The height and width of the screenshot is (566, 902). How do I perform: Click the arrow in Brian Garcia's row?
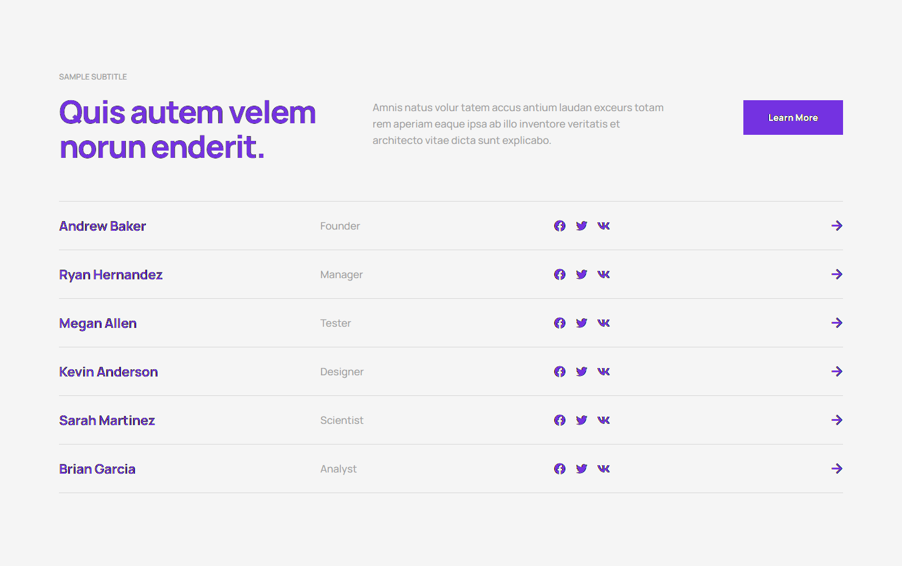point(837,469)
